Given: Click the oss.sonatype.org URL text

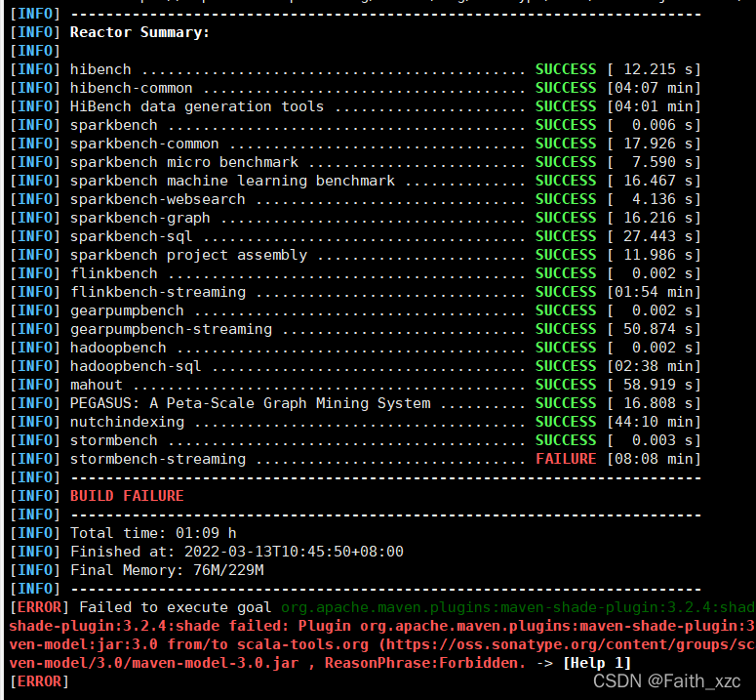Looking at the screenshot, I should pos(570,644).
